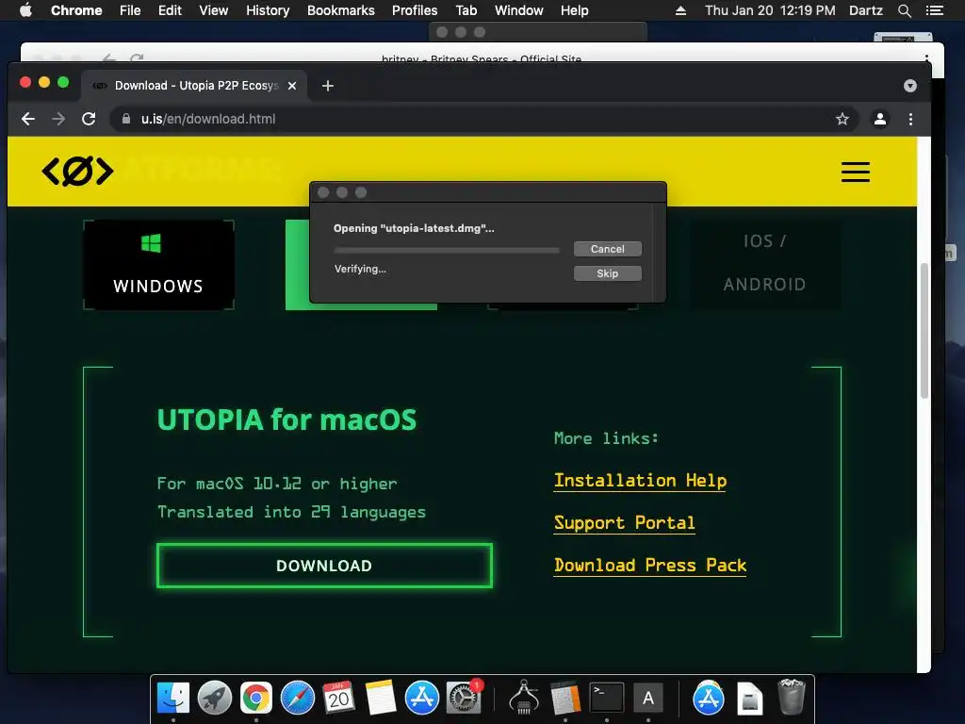Click the Utopia logo in yellow header
Screen dimensions: 965x724
tap(77, 172)
